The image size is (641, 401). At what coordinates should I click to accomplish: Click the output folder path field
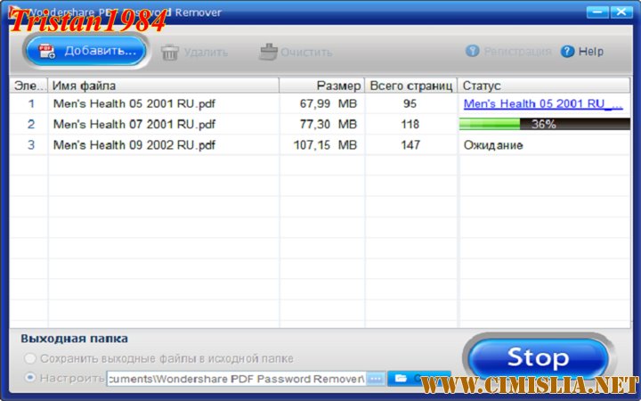coord(235,379)
